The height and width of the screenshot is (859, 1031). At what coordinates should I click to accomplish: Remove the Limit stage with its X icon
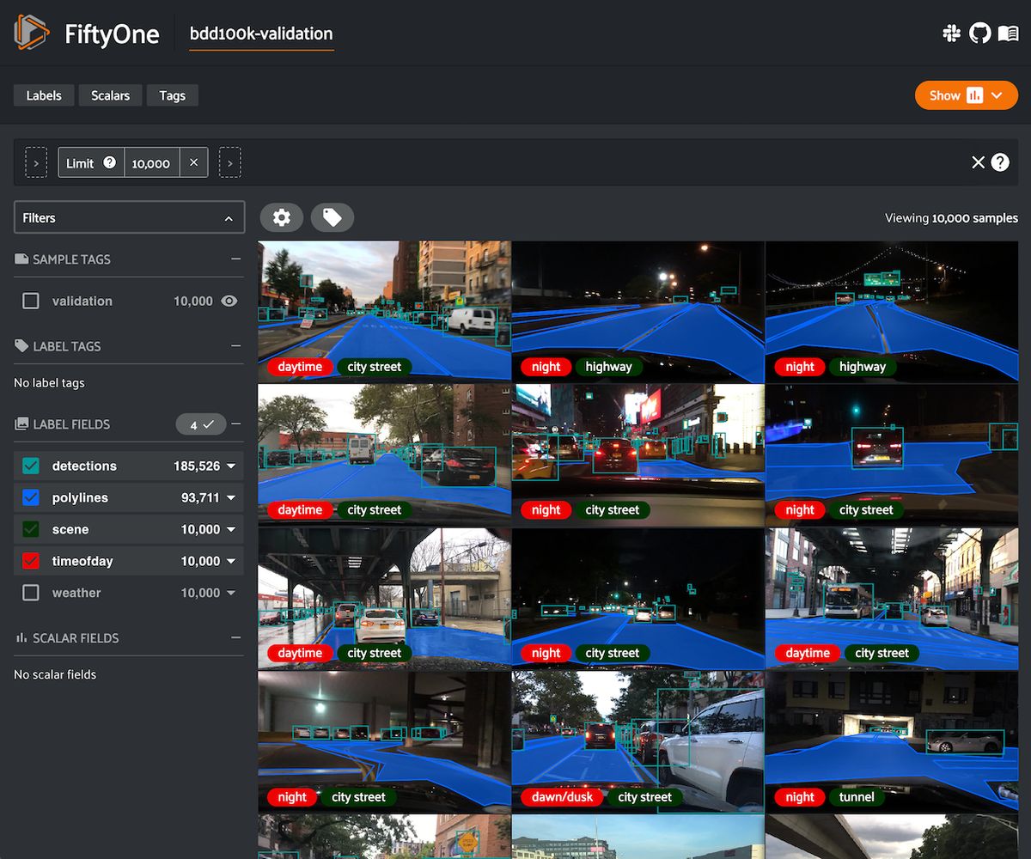point(195,161)
